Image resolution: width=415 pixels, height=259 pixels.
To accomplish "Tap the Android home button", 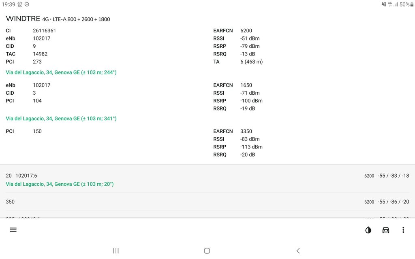I will [x=207, y=251].
